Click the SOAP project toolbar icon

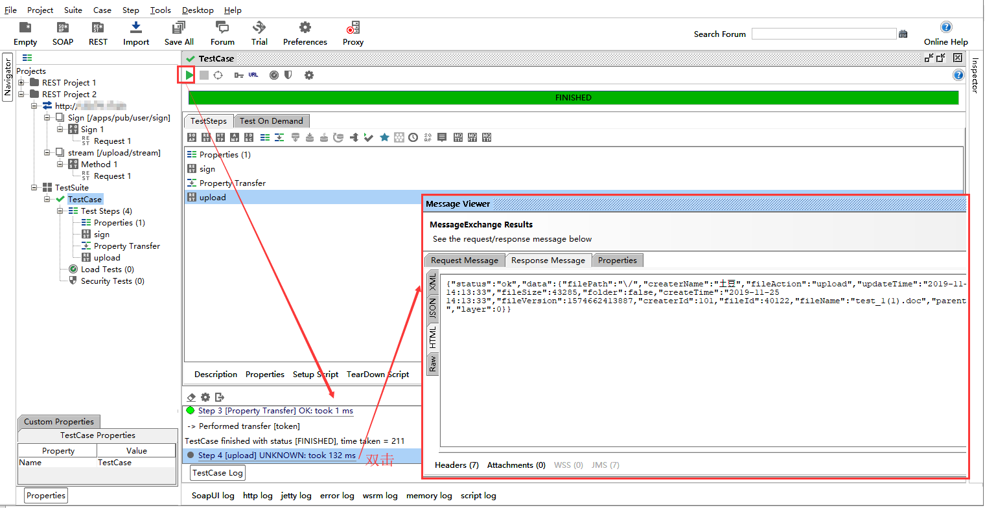coord(63,28)
